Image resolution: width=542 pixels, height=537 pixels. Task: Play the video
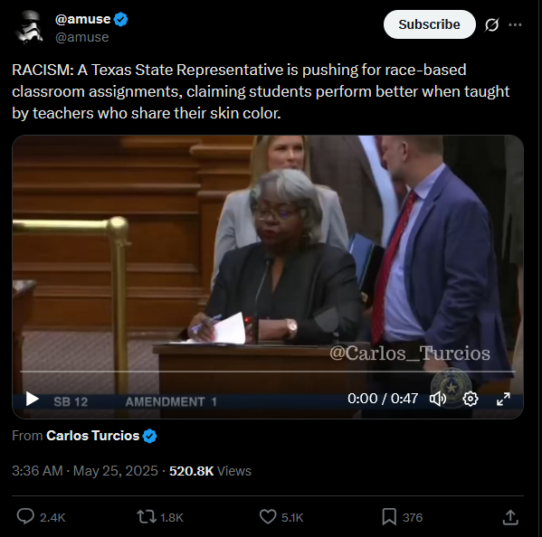(33, 399)
